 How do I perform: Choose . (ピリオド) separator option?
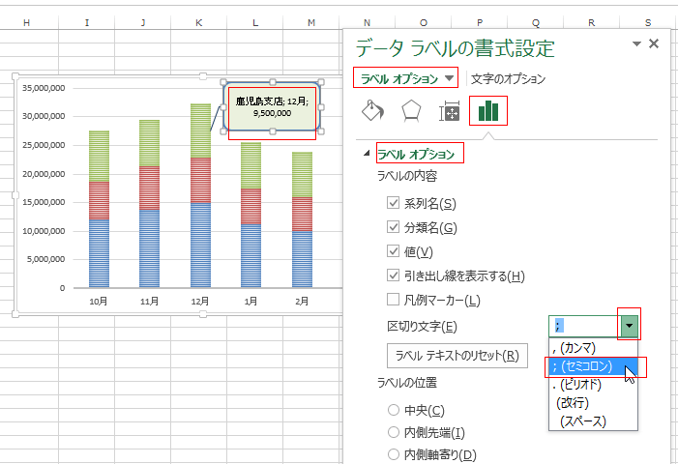593,385
